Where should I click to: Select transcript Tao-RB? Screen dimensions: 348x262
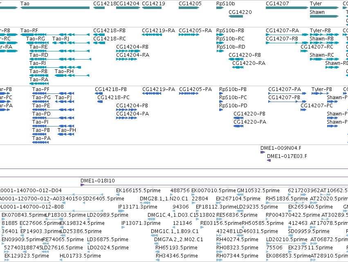tap(39, 75)
